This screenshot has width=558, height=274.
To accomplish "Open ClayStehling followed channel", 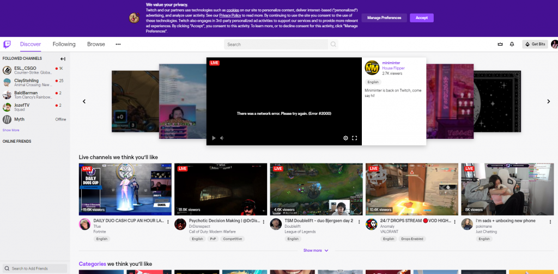I will pyautogui.click(x=35, y=83).
